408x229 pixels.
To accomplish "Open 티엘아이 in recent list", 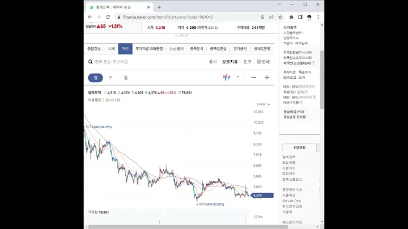I will (289, 168).
